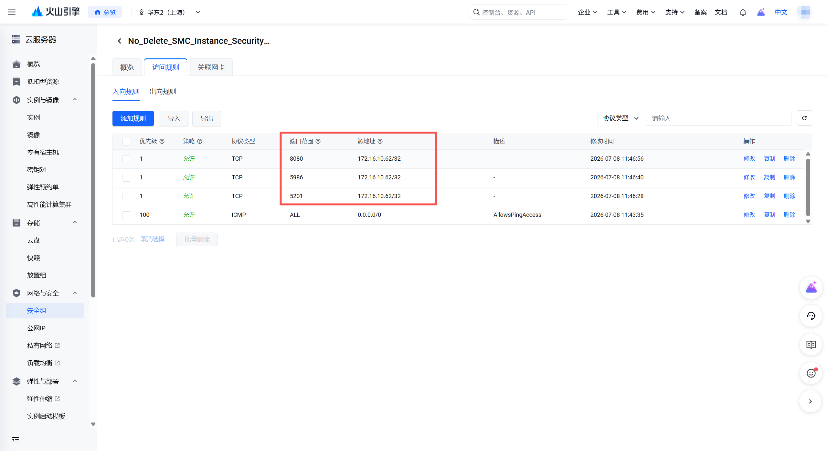
Task: Open the hamburger menu icon
Action: point(12,12)
